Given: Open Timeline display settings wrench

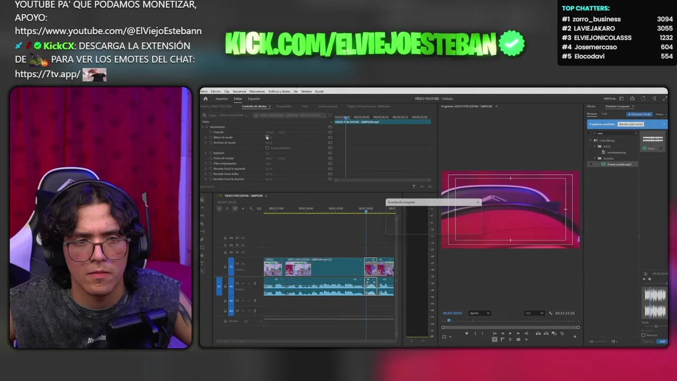Looking at the screenshot, I should click(251, 208).
